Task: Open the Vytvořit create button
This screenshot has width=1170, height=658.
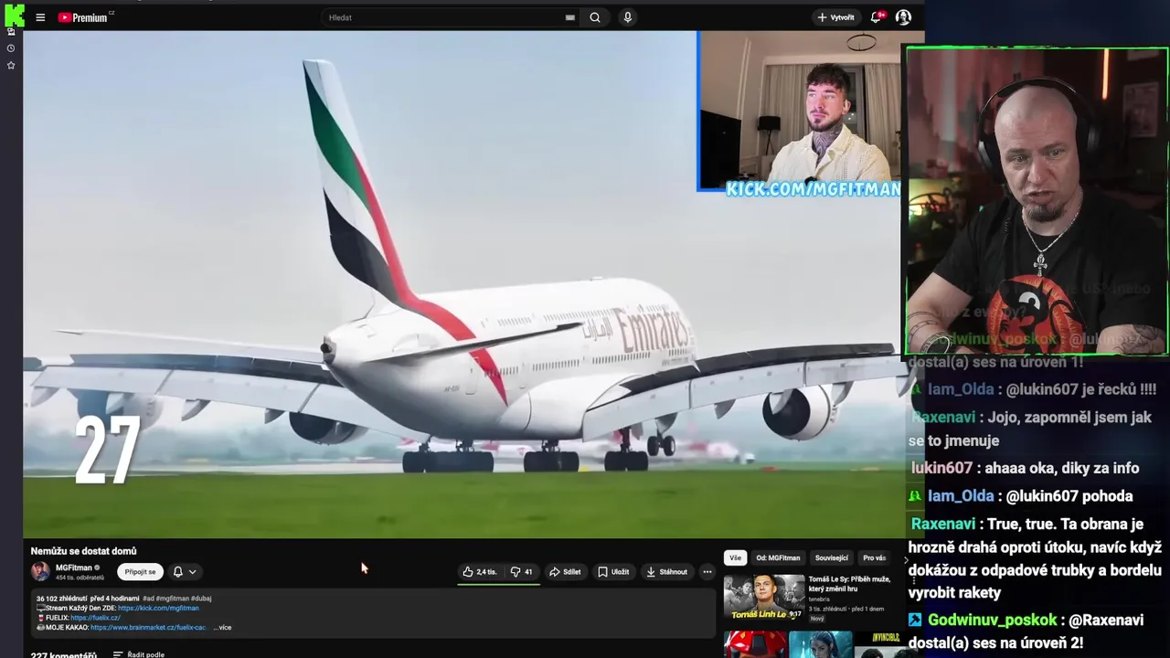Action: (835, 17)
